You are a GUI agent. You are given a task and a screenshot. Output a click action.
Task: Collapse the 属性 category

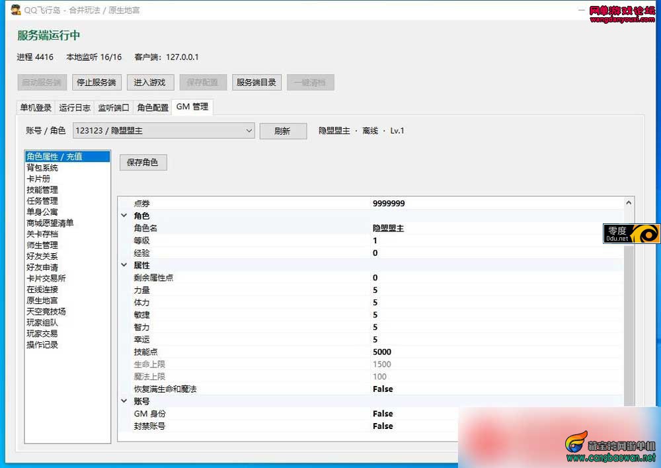[124, 265]
